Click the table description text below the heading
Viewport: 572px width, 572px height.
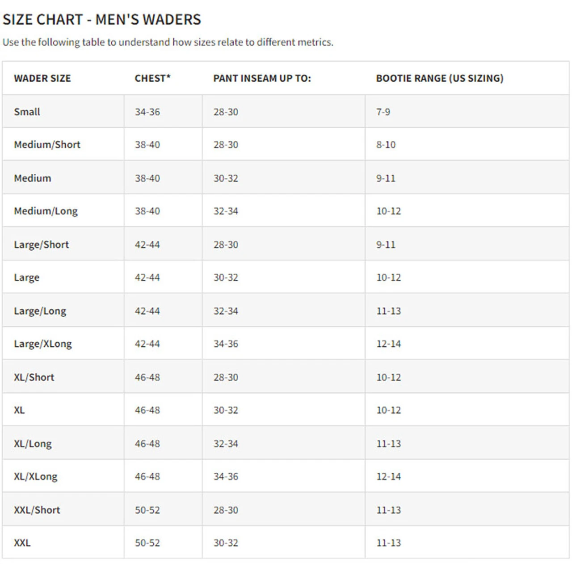click(168, 42)
